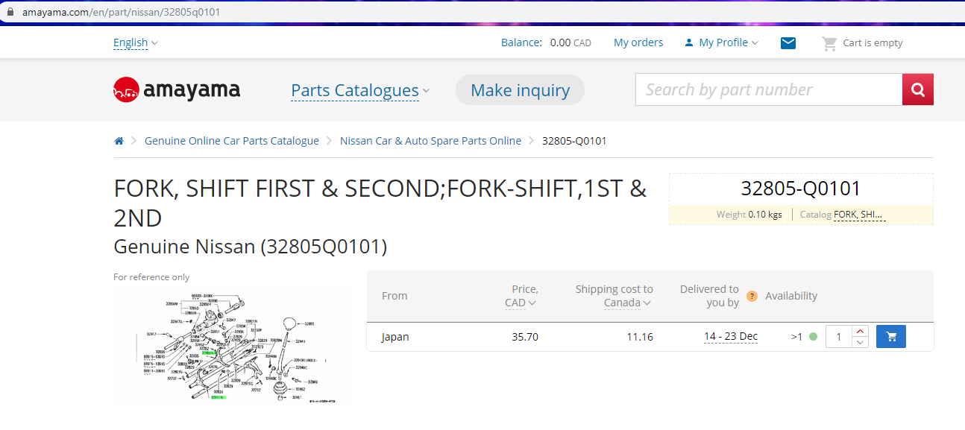This screenshot has height=430, width=965.
Task: Click the Search by part number field
Action: (769, 89)
